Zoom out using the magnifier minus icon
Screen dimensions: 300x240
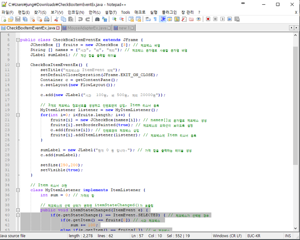click(121, 19)
